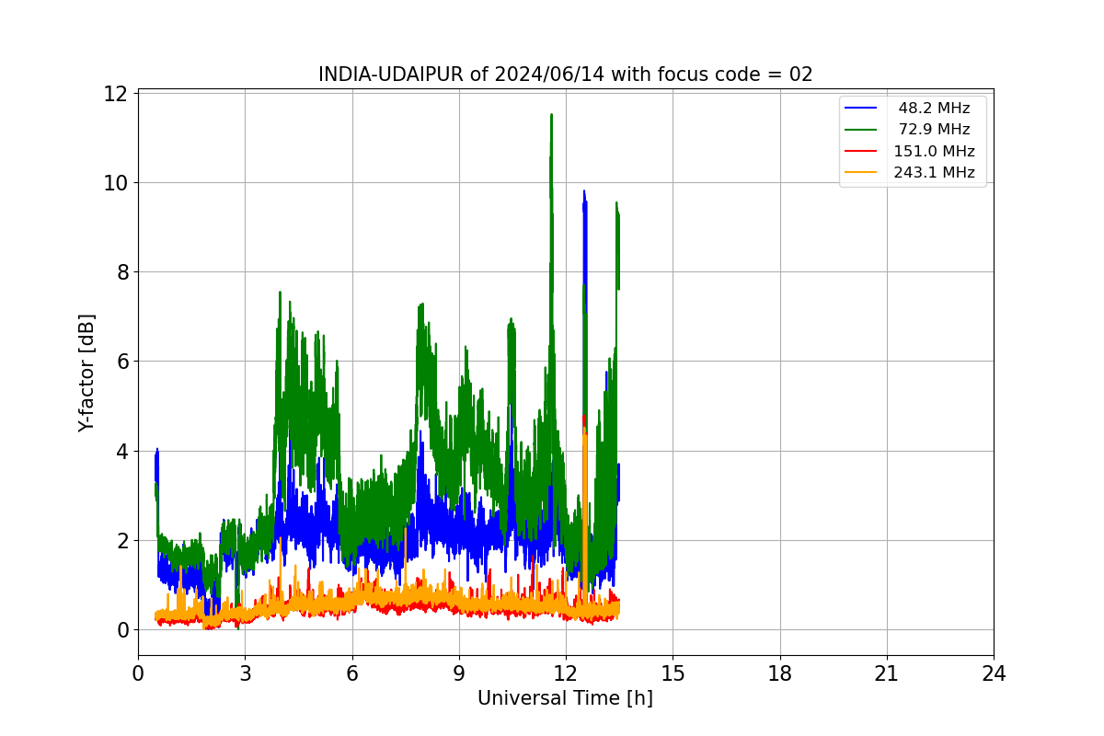Select the 48.2 MHz legend label
The height and width of the screenshot is (736, 1104).
[934, 109]
